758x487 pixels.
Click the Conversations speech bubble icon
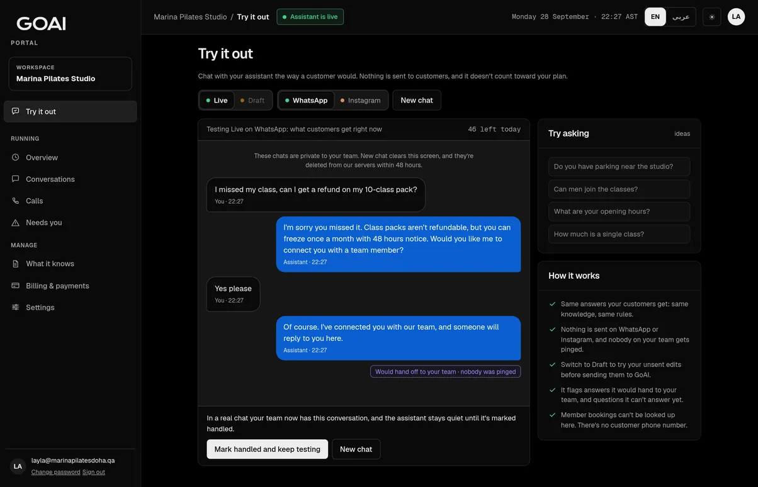(x=16, y=179)
